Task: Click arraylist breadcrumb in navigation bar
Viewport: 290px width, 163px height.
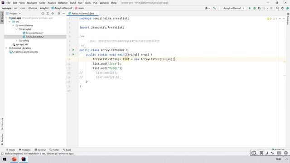Action: (x=44, y=8)
